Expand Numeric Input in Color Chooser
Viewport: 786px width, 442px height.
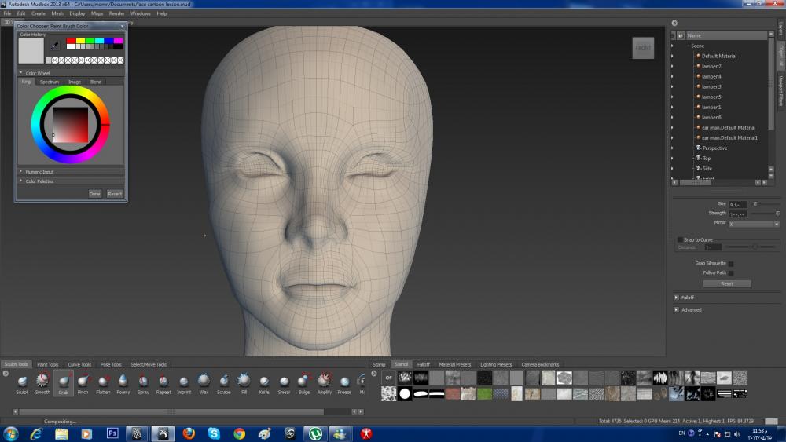[38, 171]
